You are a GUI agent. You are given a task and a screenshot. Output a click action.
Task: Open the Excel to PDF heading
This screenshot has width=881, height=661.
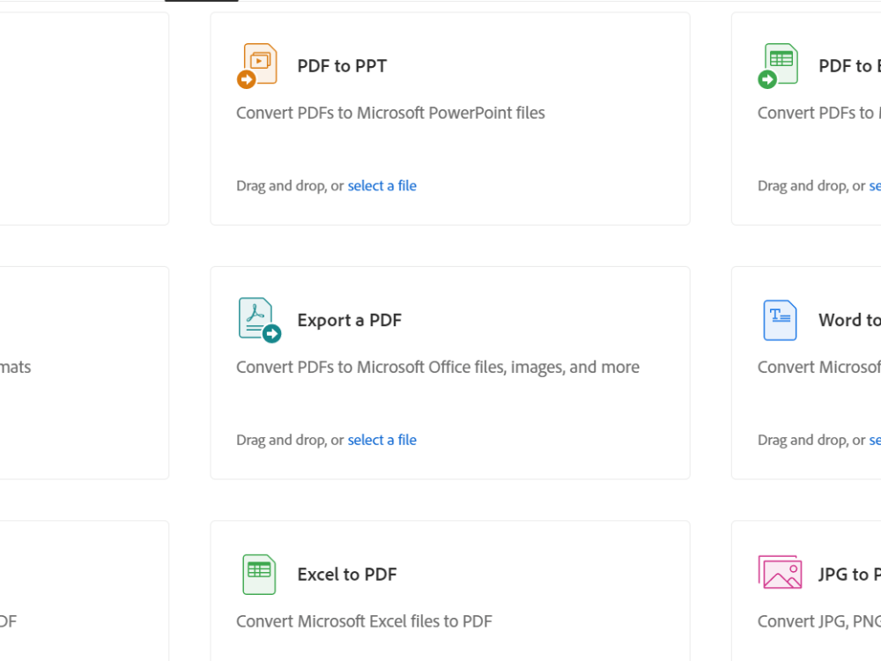[347, 575]
